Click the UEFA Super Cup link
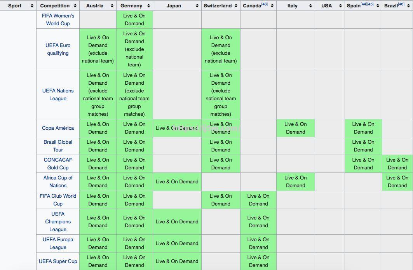The height and width of the screenshot is (270, 413). [x=58, y=261]
